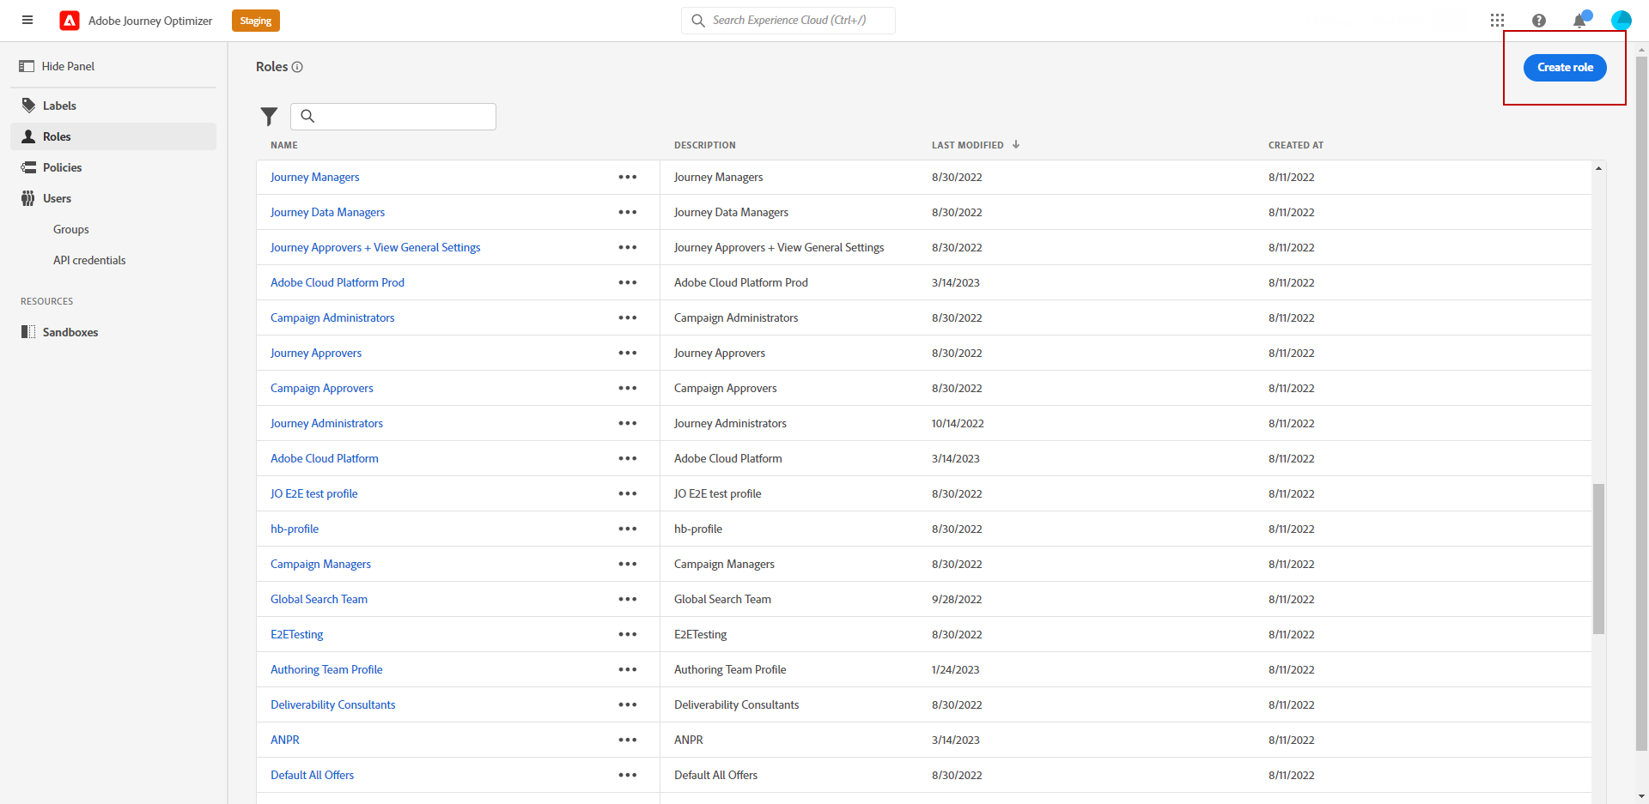Screen dimensions: 1649x804
Task: Open Policies in the sidebar
Action: click(62, 167)
